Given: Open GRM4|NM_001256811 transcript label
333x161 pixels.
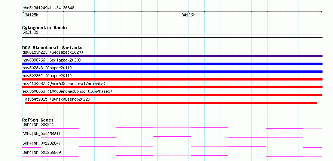Looking at the screenshot, I should click(x=42, y=134).
